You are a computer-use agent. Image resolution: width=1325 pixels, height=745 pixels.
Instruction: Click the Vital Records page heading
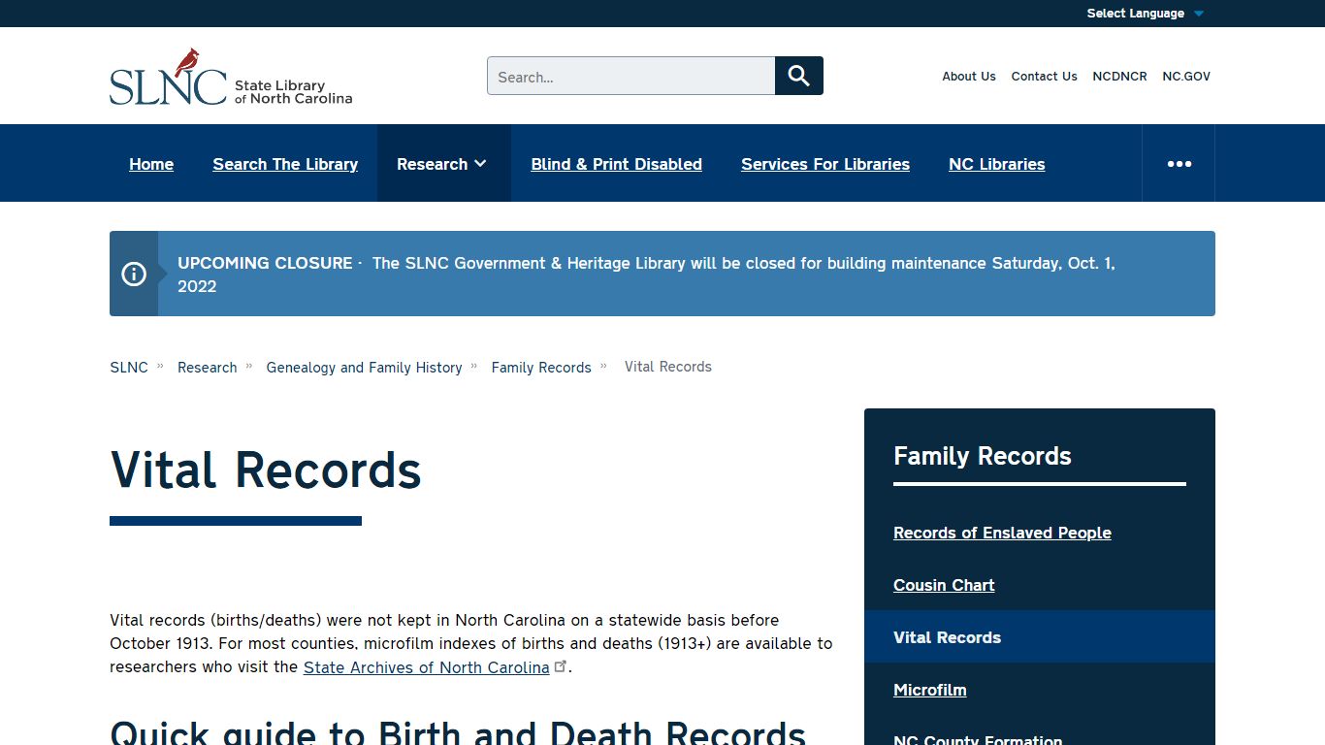coord(266,470)
